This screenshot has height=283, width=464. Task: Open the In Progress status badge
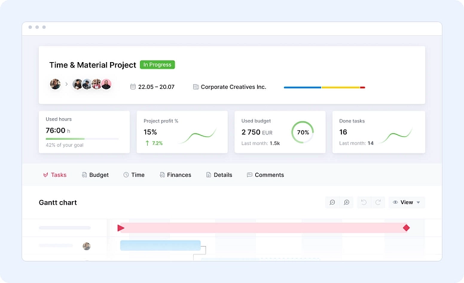(157, 64)
